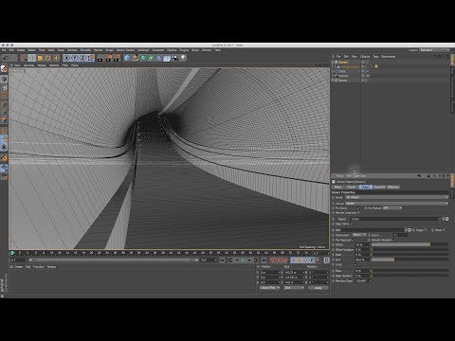Click the Undo arrow icon in the toolbar
The height and width of the screenshot is (341, 455).
pyautogui.click(x=6, y=58)
